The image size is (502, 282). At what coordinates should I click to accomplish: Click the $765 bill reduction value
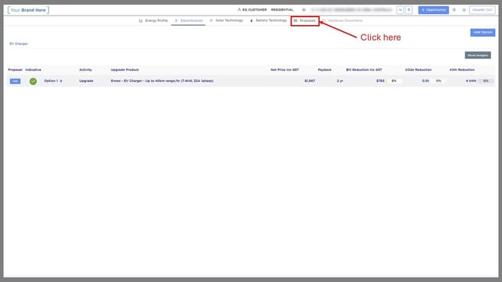click(380, 81)
